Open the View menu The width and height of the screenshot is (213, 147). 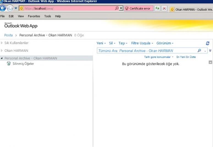pyautogui.click(x=21, y=16)
